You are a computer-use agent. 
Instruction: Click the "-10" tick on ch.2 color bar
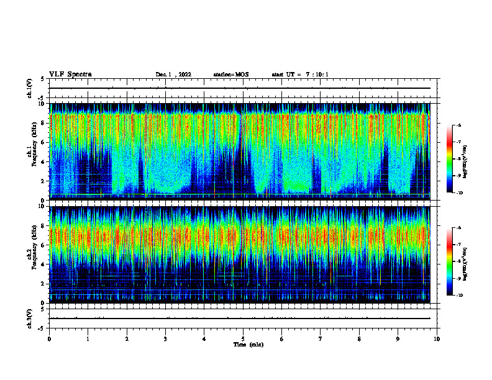(460, 296)
